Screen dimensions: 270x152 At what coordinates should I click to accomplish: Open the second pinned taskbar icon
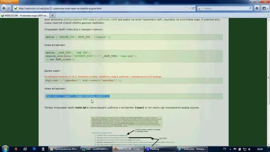25,149
